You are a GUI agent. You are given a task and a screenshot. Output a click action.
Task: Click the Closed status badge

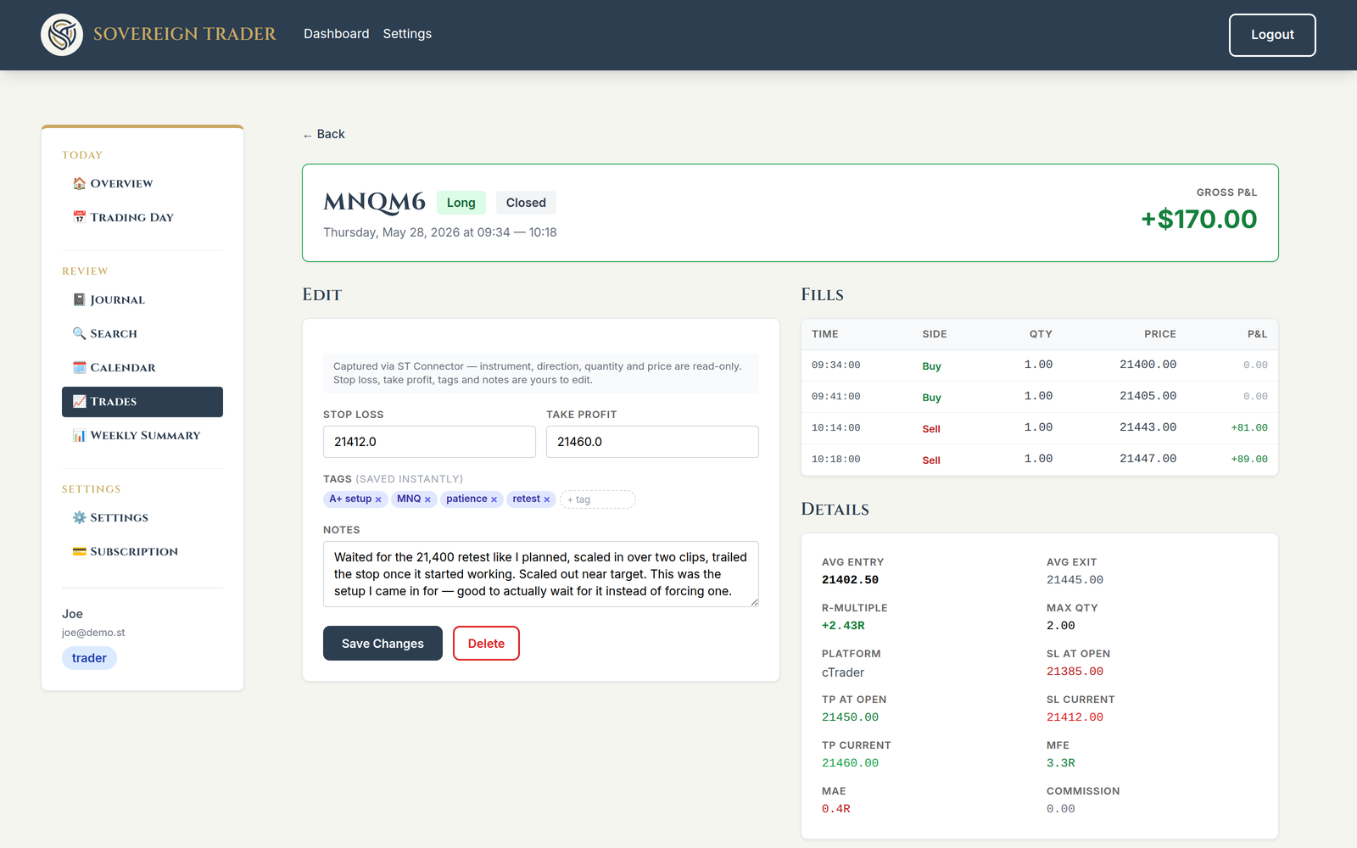click(x=526, y=203)
